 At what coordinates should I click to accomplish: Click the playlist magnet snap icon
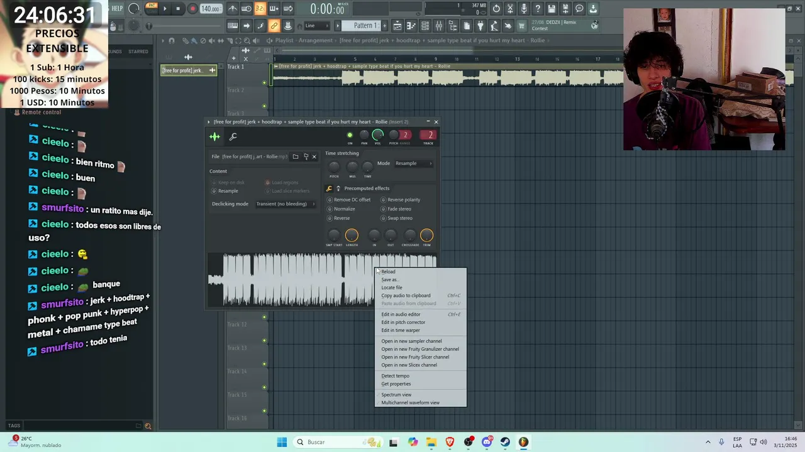tap(172, 41)
